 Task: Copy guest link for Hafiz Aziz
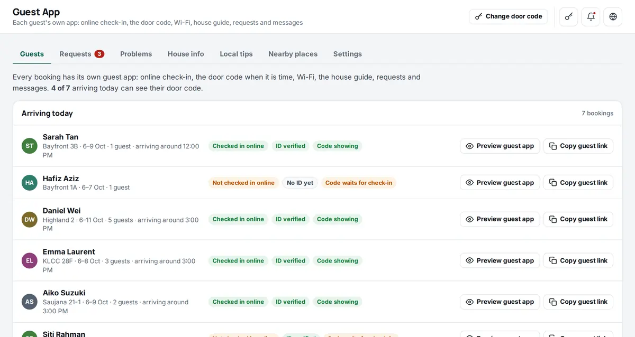click(578, 183)
